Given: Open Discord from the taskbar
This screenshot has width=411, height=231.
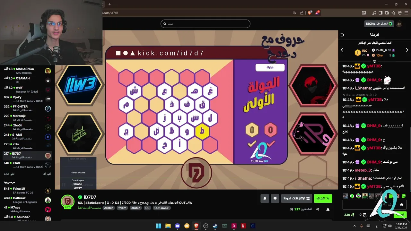Looking at the screenshot, I should 177,226.
